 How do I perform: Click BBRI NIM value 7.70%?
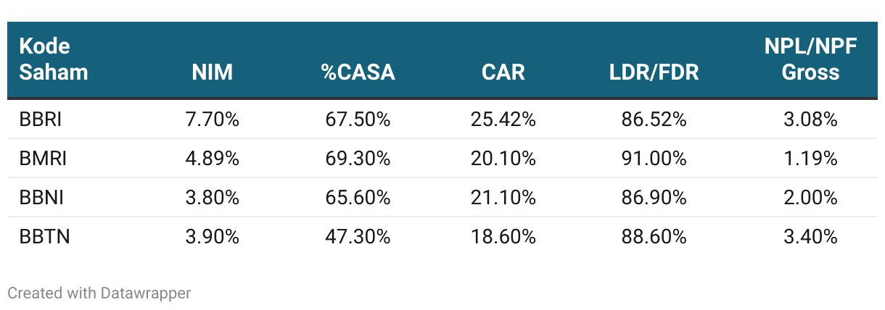coord(213,120)
